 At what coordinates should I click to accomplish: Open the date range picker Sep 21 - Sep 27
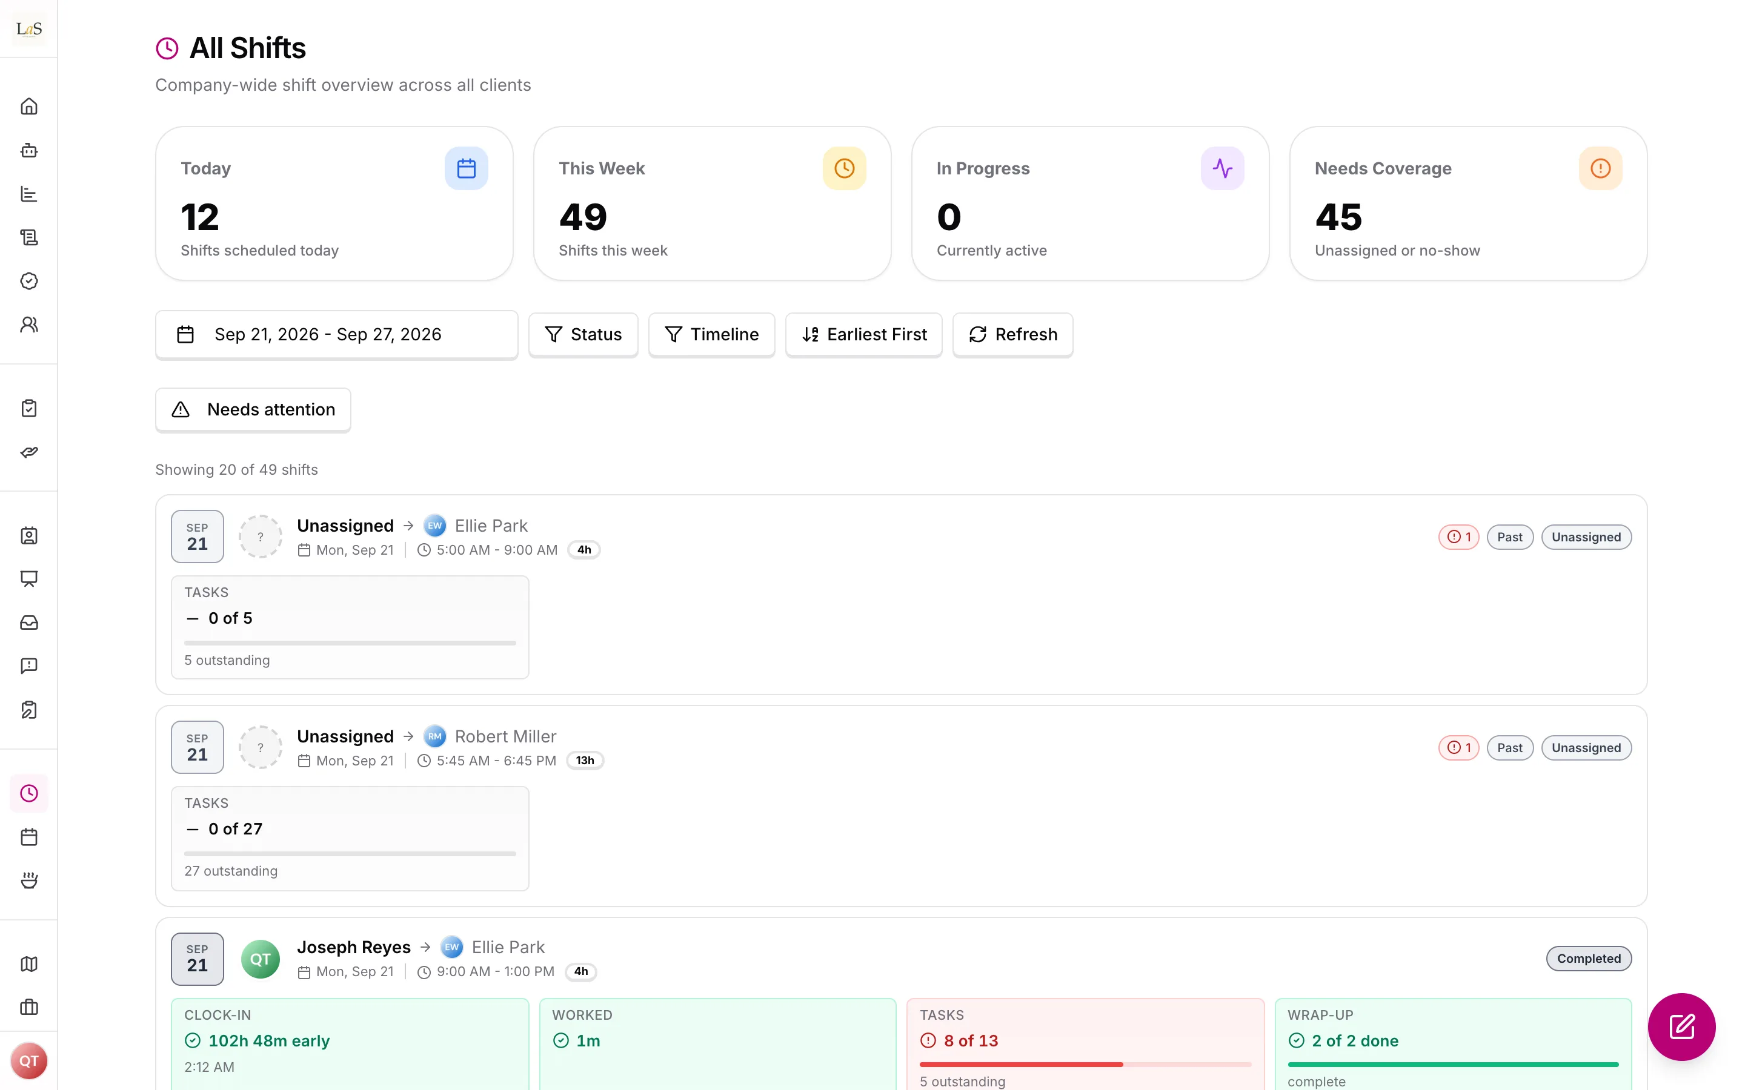337,334
